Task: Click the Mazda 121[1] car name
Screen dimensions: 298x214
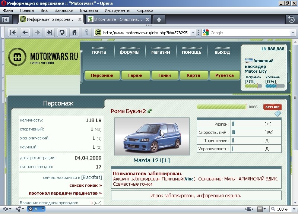Action: pos(152,160)
